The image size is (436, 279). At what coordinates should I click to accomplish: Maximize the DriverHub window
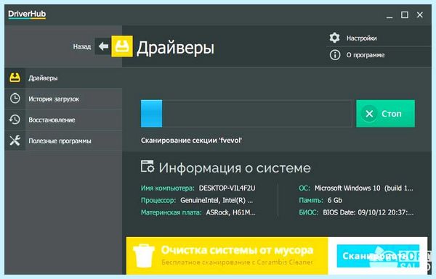pos(405,14)
